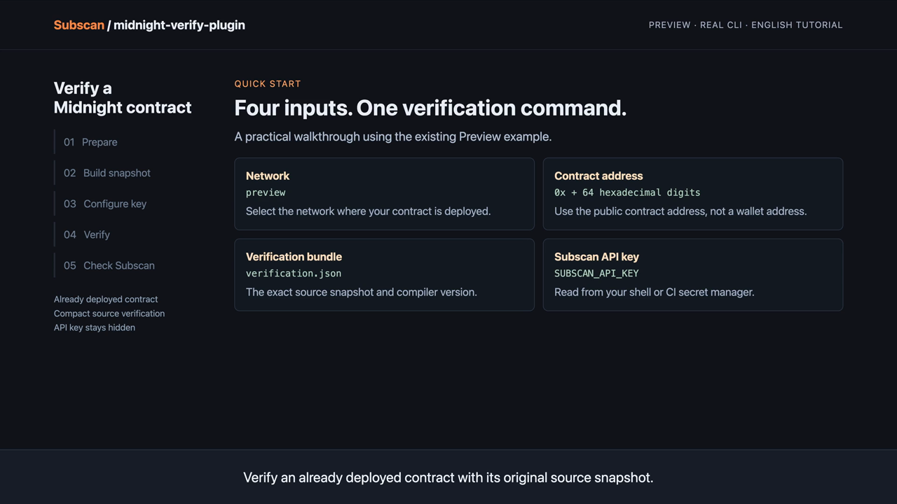Select the Network card
Image resolution: width=897 pixels, height=504 pixels.
point(384,194)
